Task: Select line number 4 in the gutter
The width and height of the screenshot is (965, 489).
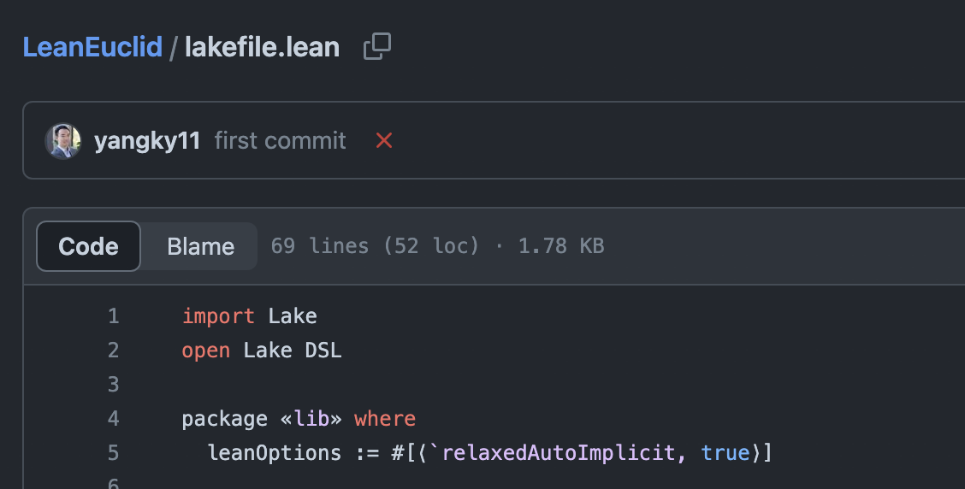Action: (x=113, y=419)
